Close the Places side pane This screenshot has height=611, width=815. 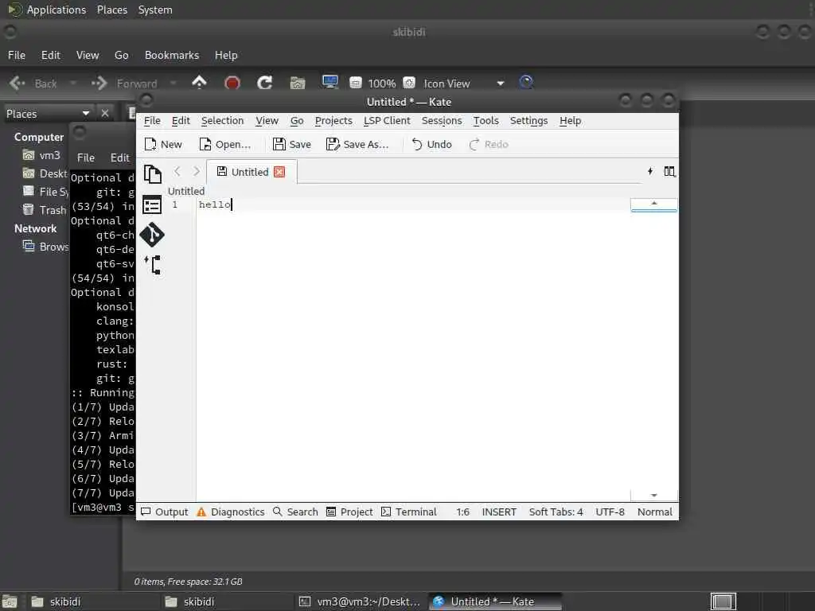pos(105,113)
